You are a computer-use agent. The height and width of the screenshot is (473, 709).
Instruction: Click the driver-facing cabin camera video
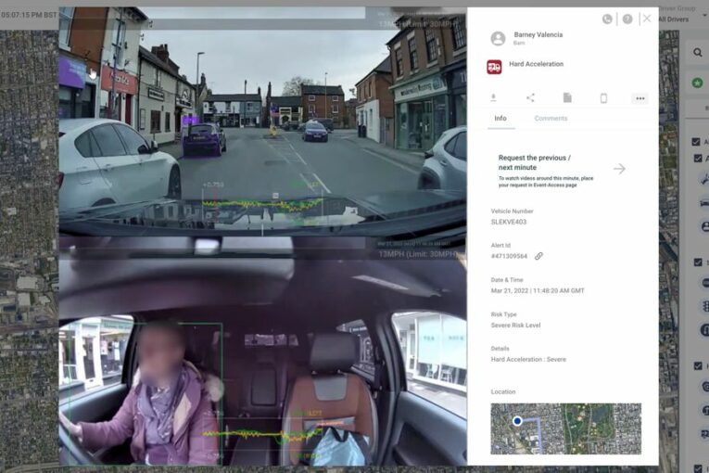tap(262, 351)
